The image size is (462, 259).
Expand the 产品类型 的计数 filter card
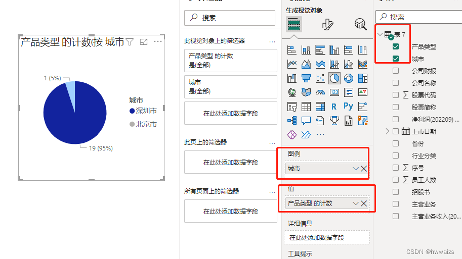[231, 61]
